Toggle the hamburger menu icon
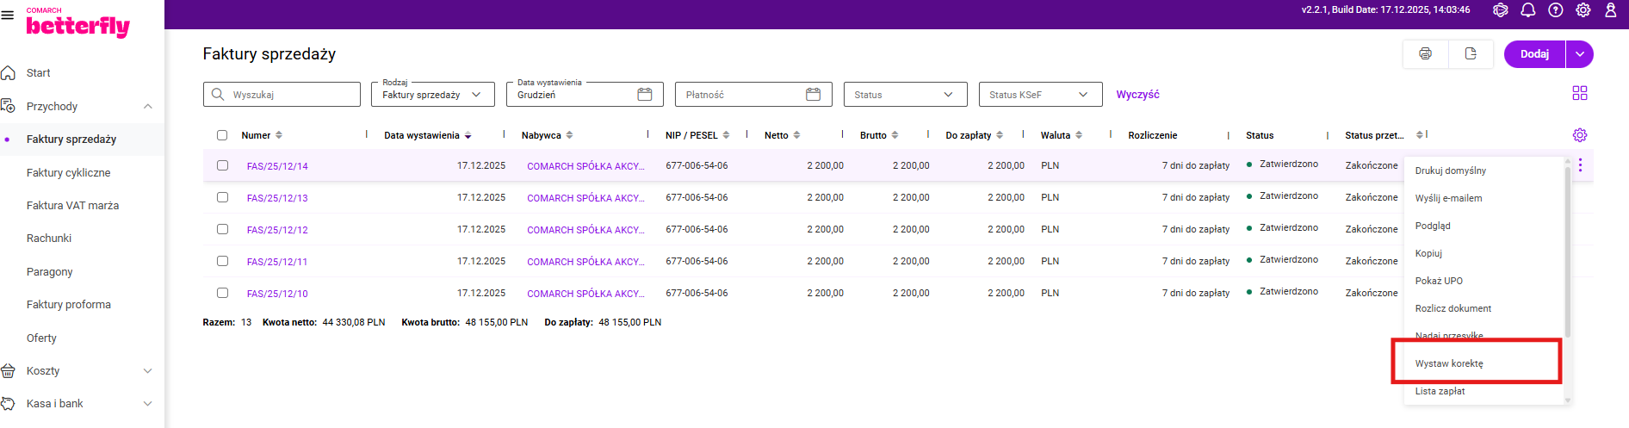 tap(8, 15)
